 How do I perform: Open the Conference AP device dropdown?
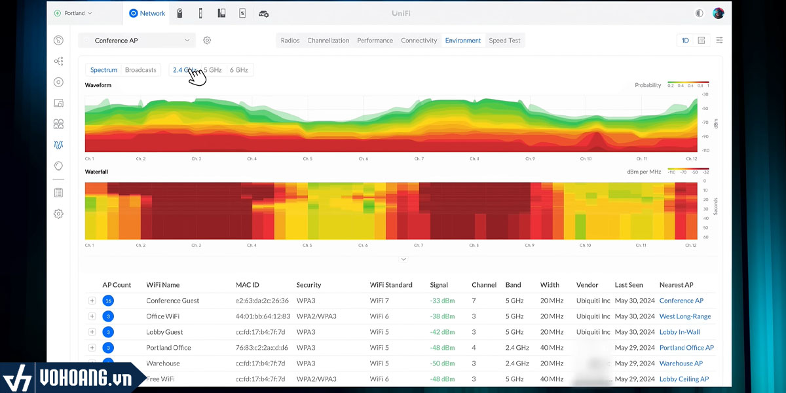137,41
